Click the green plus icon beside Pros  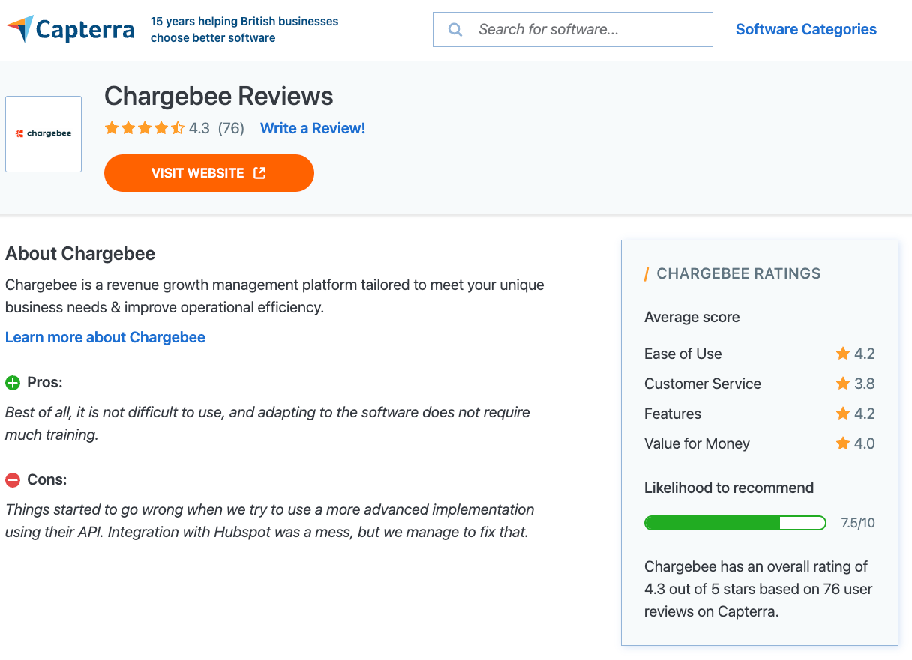[12, 382]
